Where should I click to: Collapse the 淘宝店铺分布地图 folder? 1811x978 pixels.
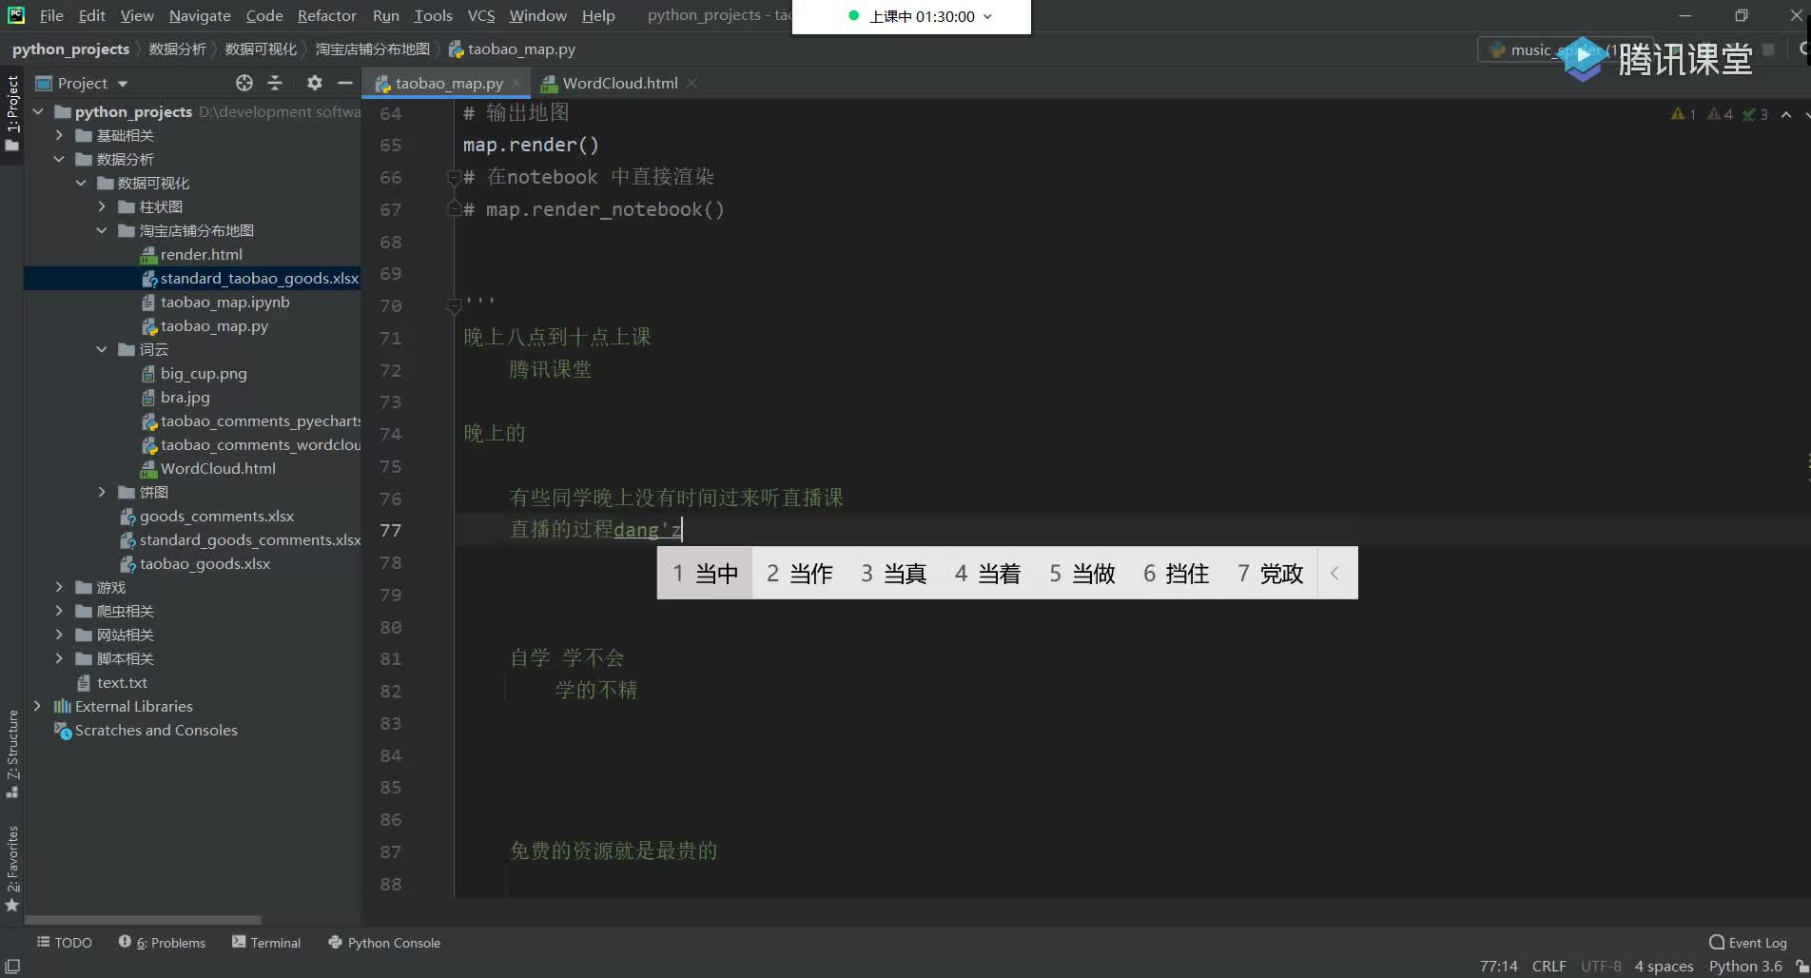pyautogui.click(x=102, y=230)
